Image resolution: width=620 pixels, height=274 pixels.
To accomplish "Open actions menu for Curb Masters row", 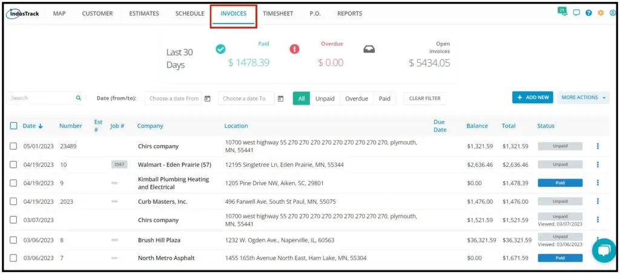I will coord(598,201).
